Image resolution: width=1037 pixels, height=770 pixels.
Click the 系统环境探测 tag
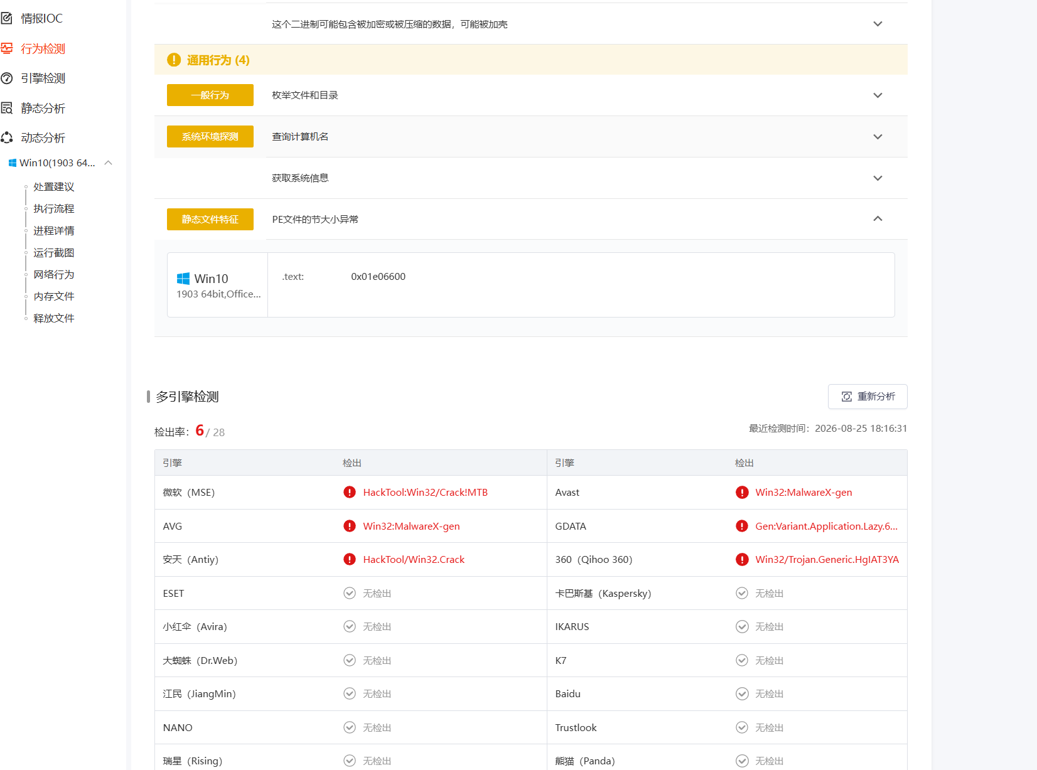(210, 137)
